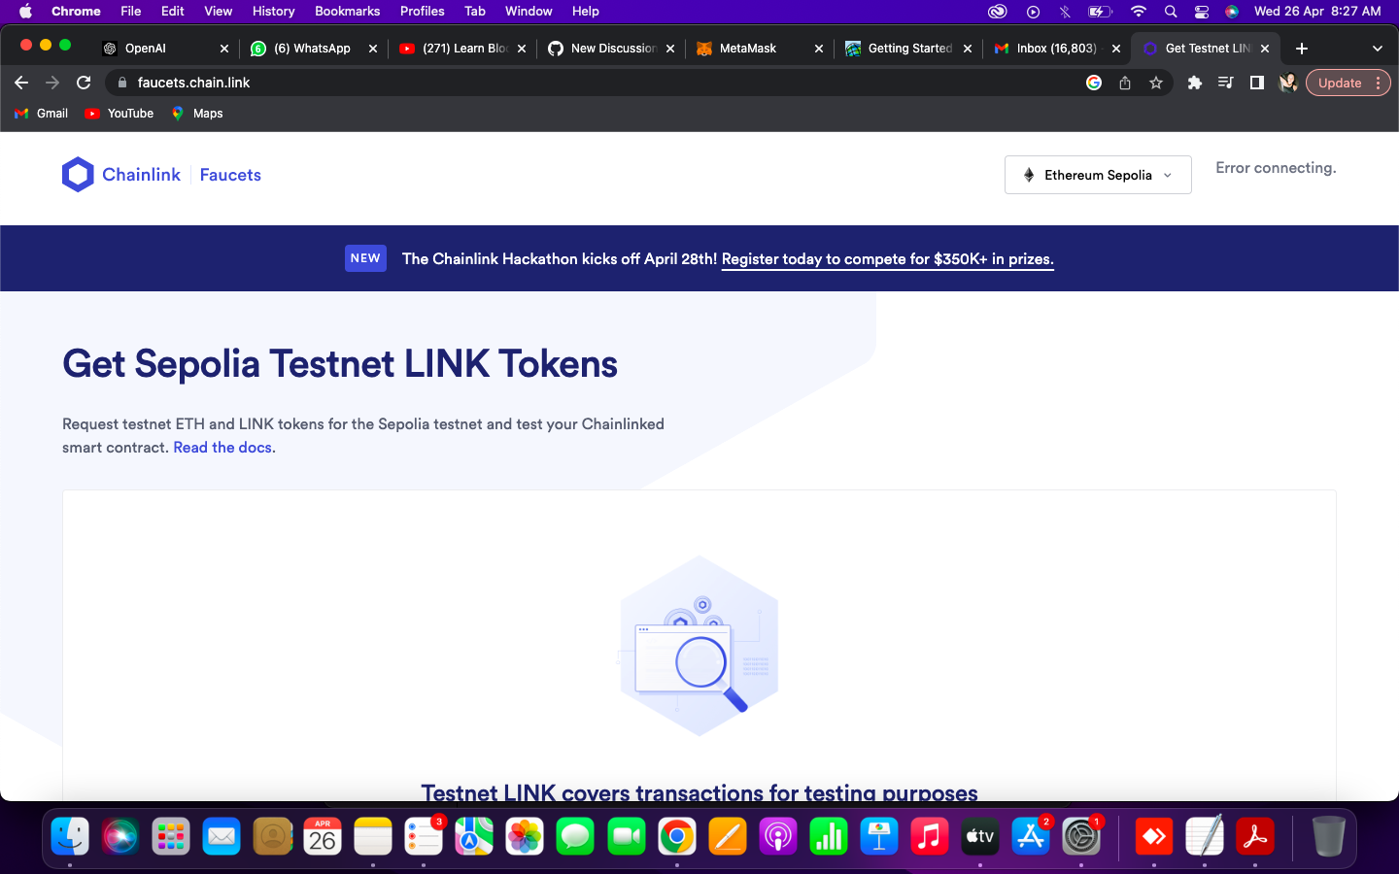Click the Creative Cloud menu bar icon

pos(998,12)
